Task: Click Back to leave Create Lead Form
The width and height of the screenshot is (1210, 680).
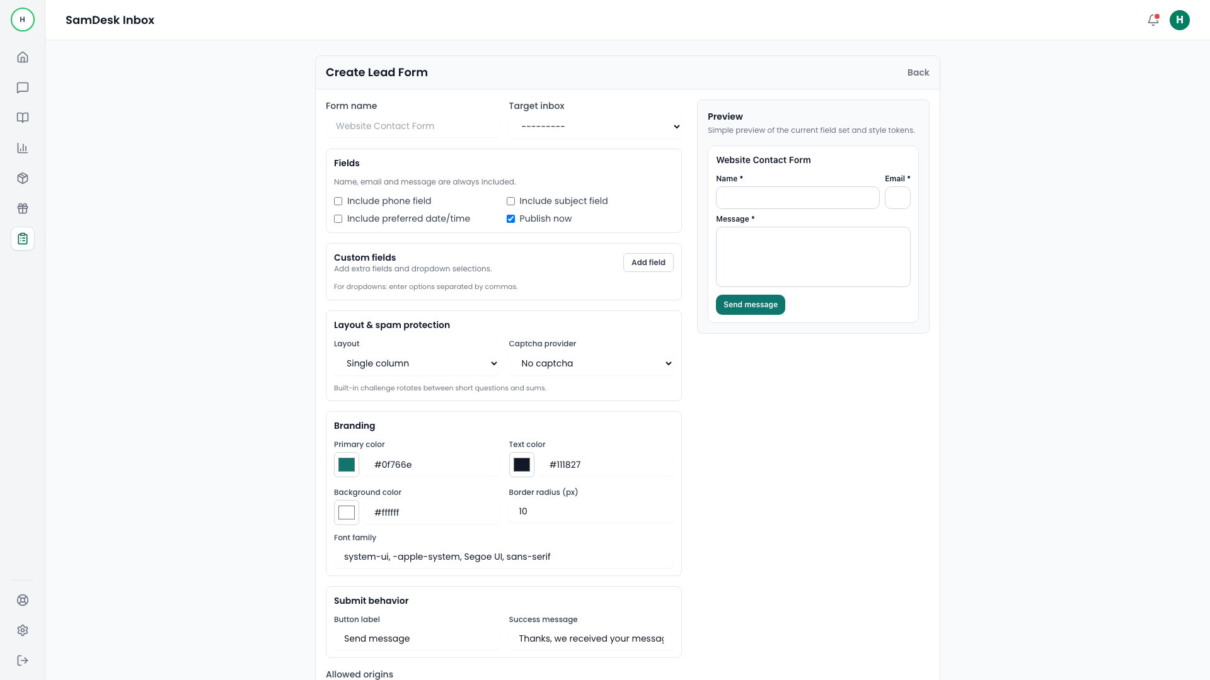Action: tap(918, 72)
